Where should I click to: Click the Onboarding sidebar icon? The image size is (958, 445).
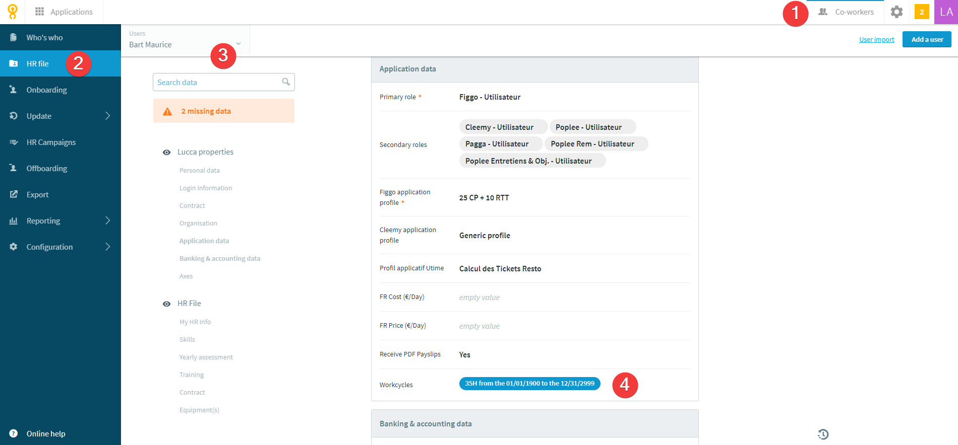(x=14, y=90)
